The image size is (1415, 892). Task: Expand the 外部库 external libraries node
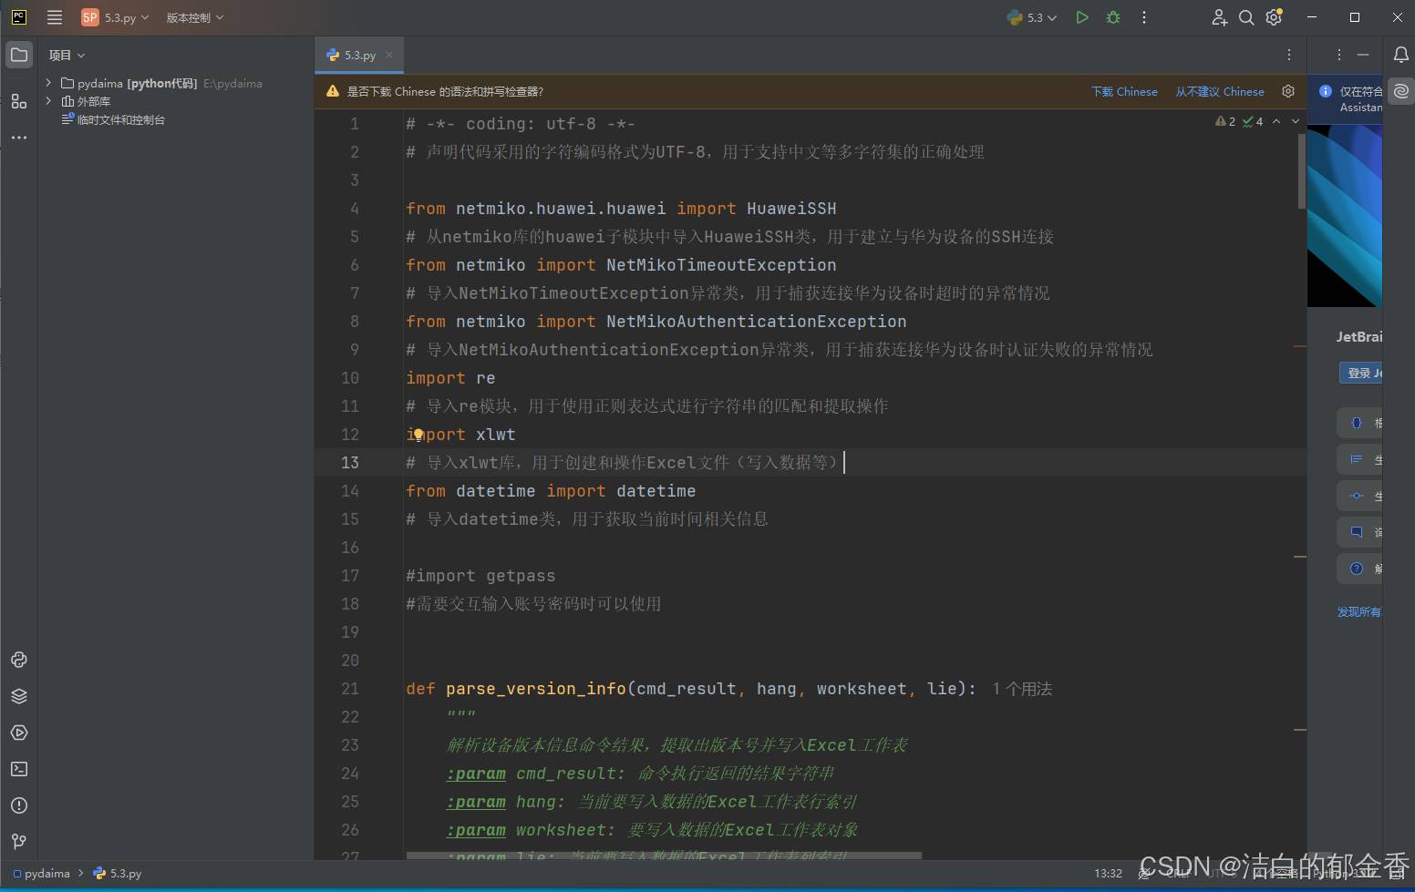(x=48, y=101)
